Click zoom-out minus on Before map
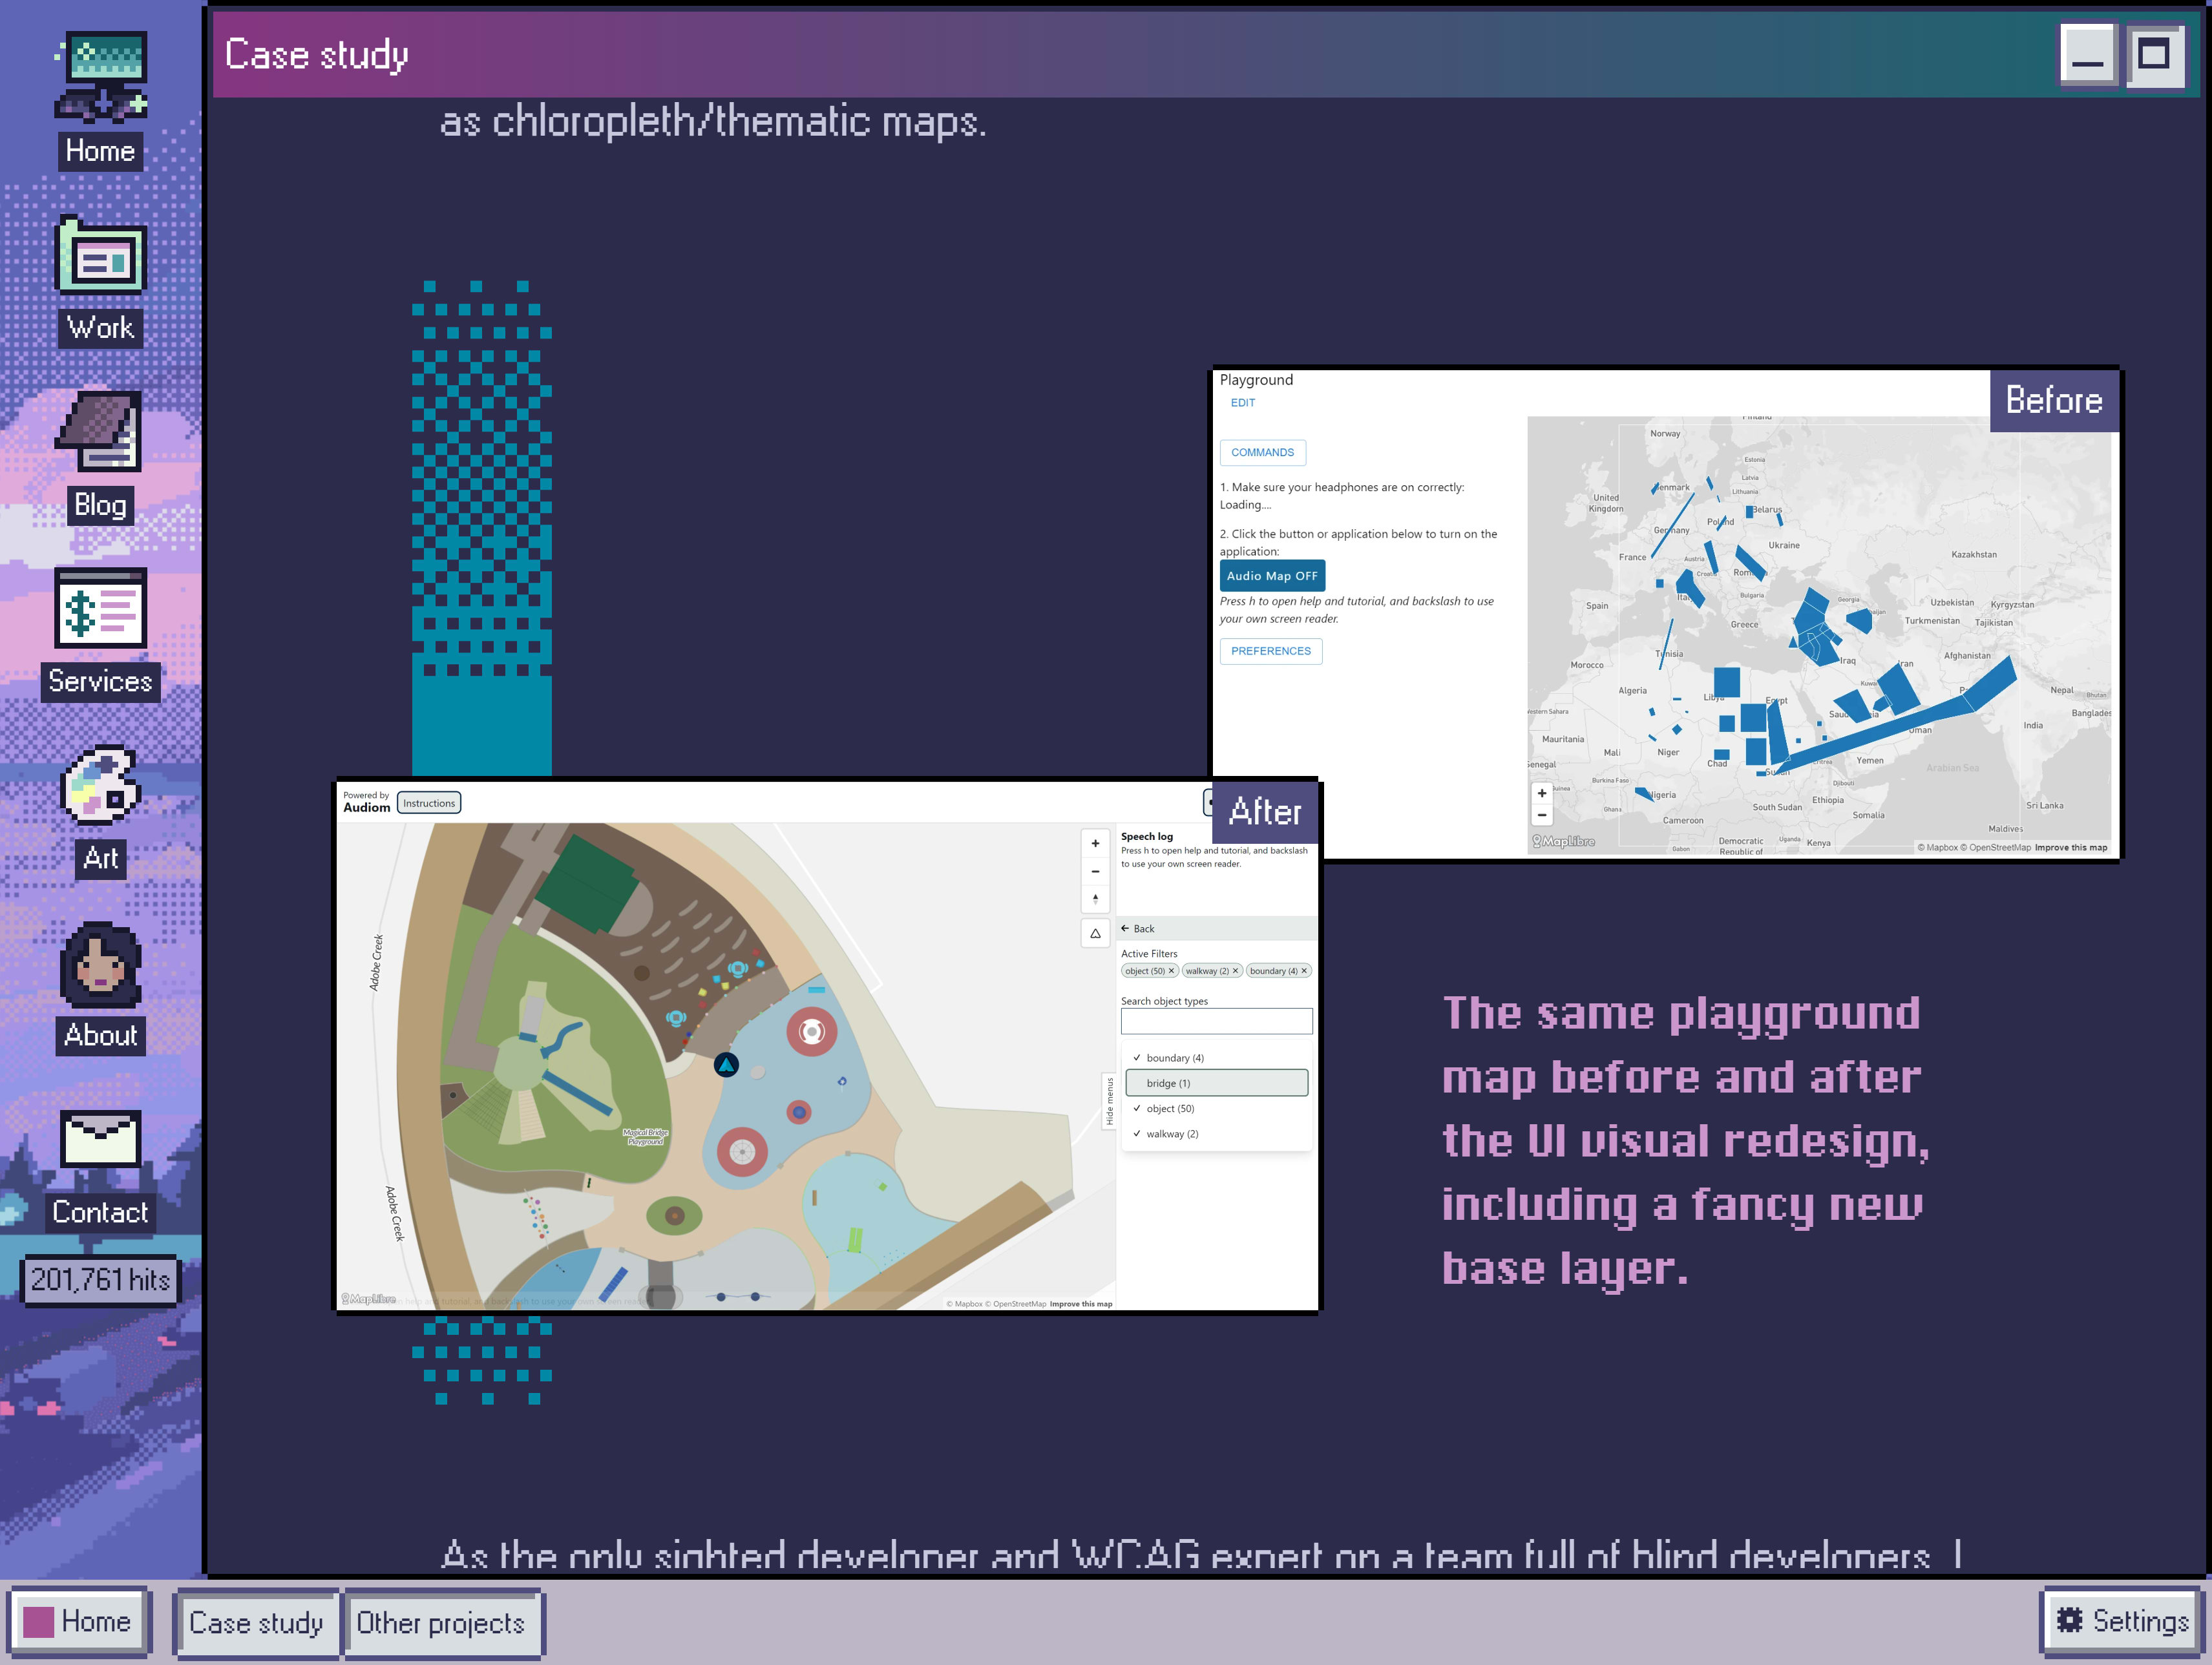The height and width of the screenshot is (1665, 2212). (1542, 815)
